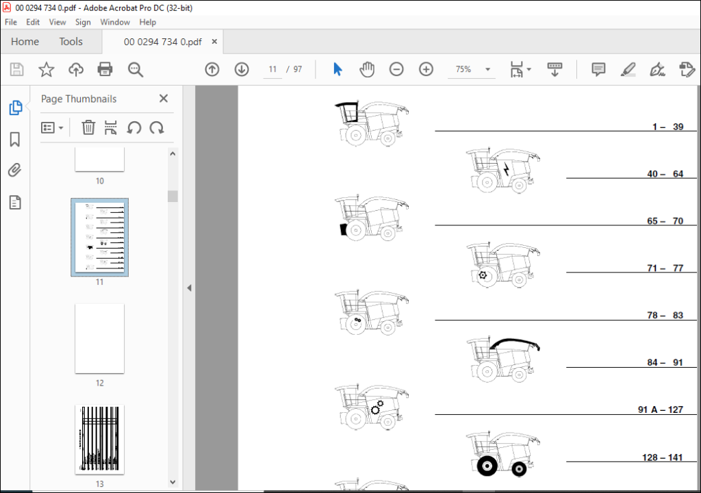This screenshot has height=493, width=701.
Task: Select the 00 0294 734 0.pdf tab
Action: tap(163, 42)
